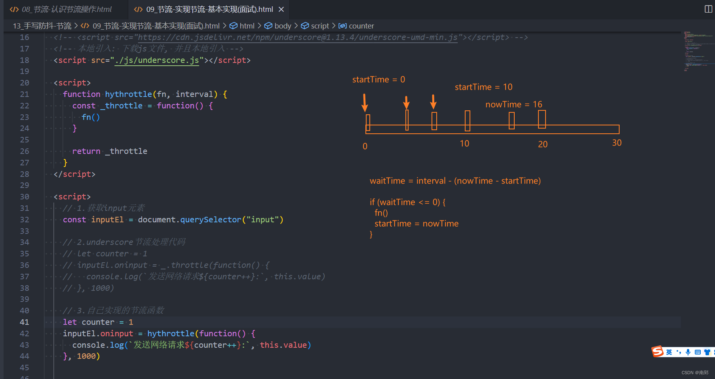This screenshot has width=715, height=379.
Task: Click line number 30 in the gutter
Action: tap(25, 197)
